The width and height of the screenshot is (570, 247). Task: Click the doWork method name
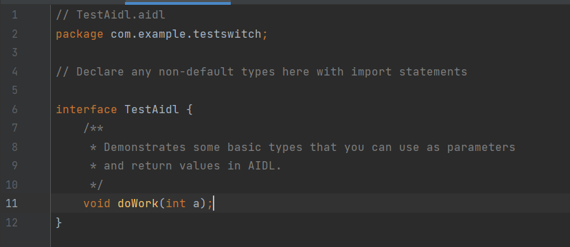[138, 203]
